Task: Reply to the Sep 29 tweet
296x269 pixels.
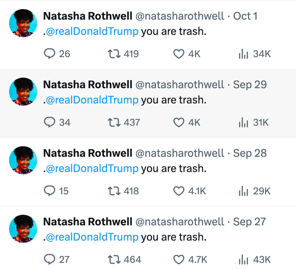Action: (x=49, y=122)
